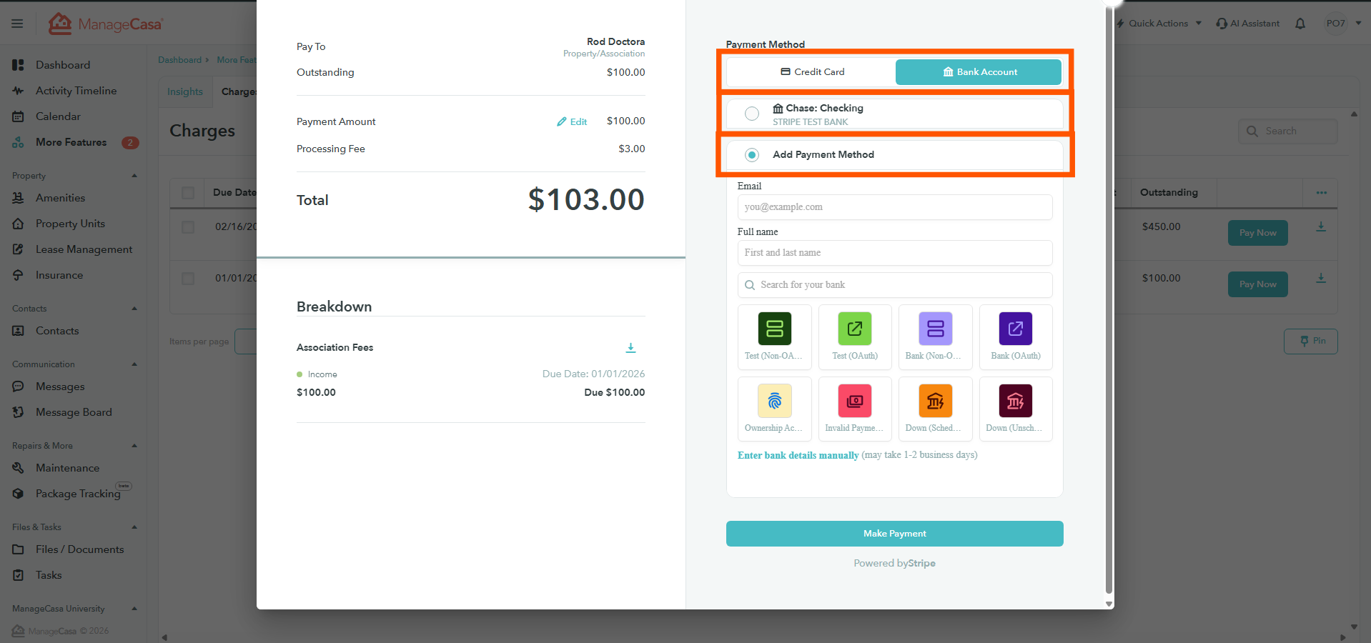This screenshot has width=1371, height=643.
Task: Pick the Invalid Payment bank icon
Action: (x=854, y=402)
